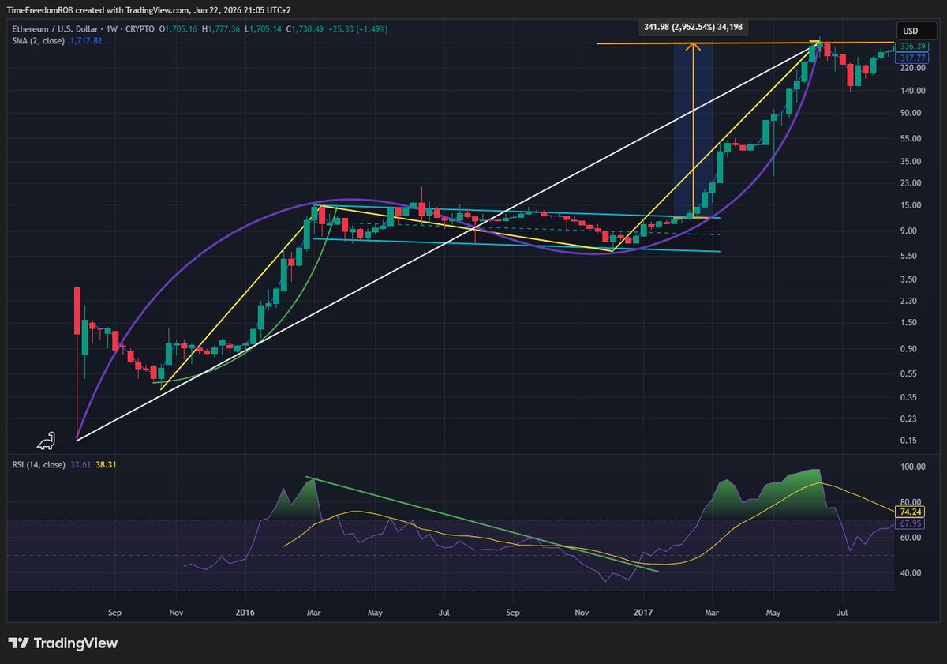Image resolution: width=947 pixels, height=664 pixels.
Task: Click the header text TimeFreedomROB created with TradingView.com
Action: pyautogui.click(x=97, y=12)
